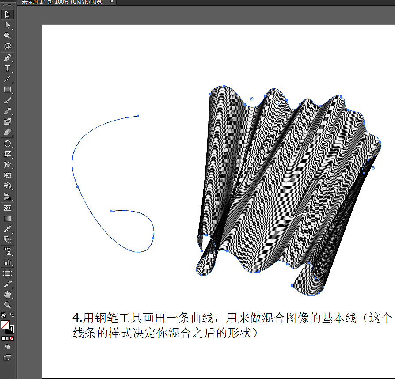Image resolution: width=395 pixels, height=379 pixels.
Task: Click the blended fabric artwork
Action: 289,190
